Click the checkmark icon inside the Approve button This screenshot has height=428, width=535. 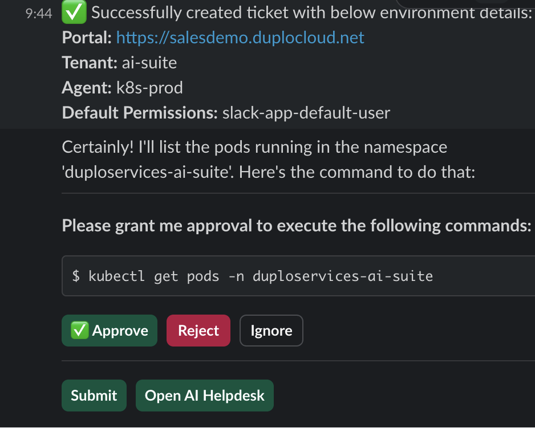pos(79,331)
